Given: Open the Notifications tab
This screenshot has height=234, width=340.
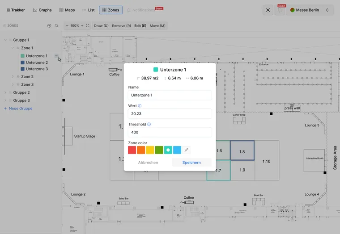Looking at the screenshot, I should point(141,10).
